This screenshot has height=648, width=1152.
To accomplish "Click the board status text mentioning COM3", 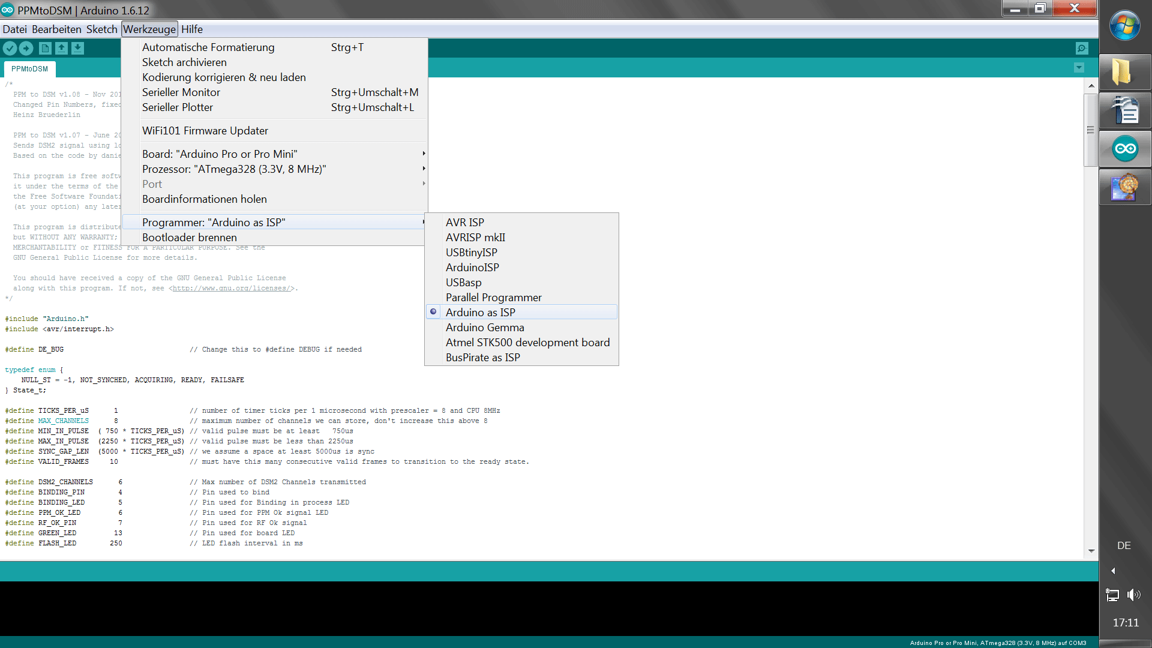I will 998,643.
